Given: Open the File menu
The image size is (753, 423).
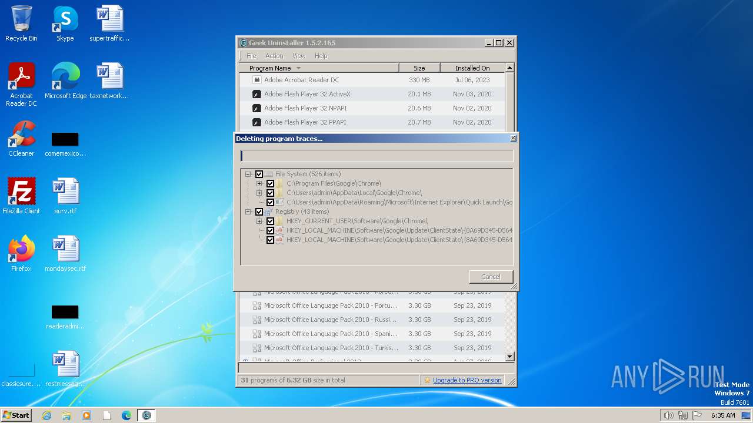Looking at the screenshot, I should tap(251, 56).
